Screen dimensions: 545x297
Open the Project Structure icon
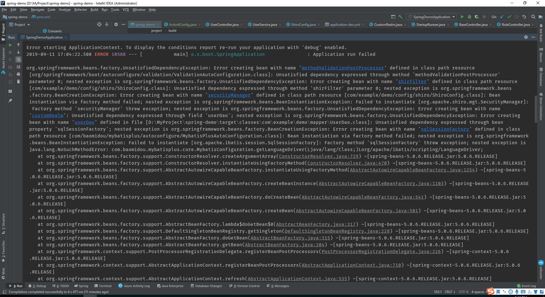point(540,17)
